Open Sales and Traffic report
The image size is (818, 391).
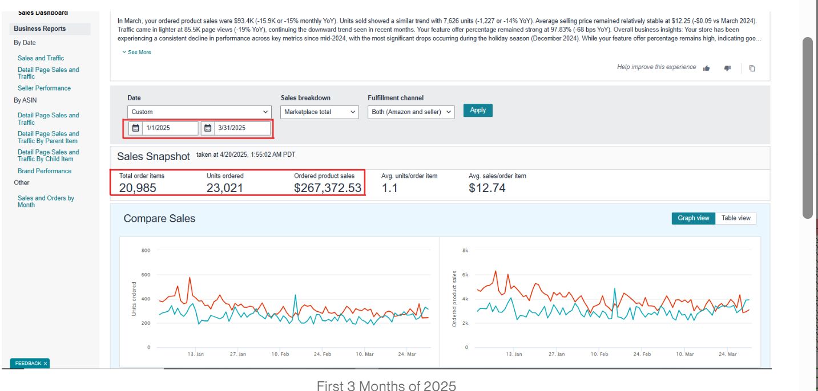(41, 58)
